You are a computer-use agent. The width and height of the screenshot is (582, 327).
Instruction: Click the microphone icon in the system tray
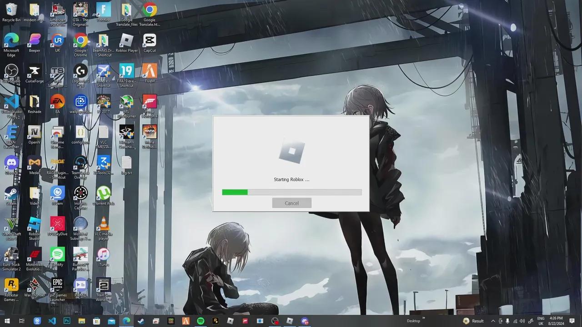point(507,321)
